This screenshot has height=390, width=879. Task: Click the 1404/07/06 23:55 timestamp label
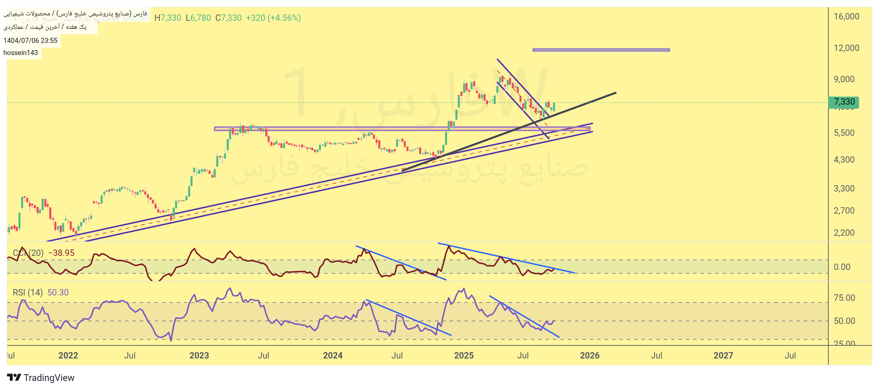coord(31,41)
